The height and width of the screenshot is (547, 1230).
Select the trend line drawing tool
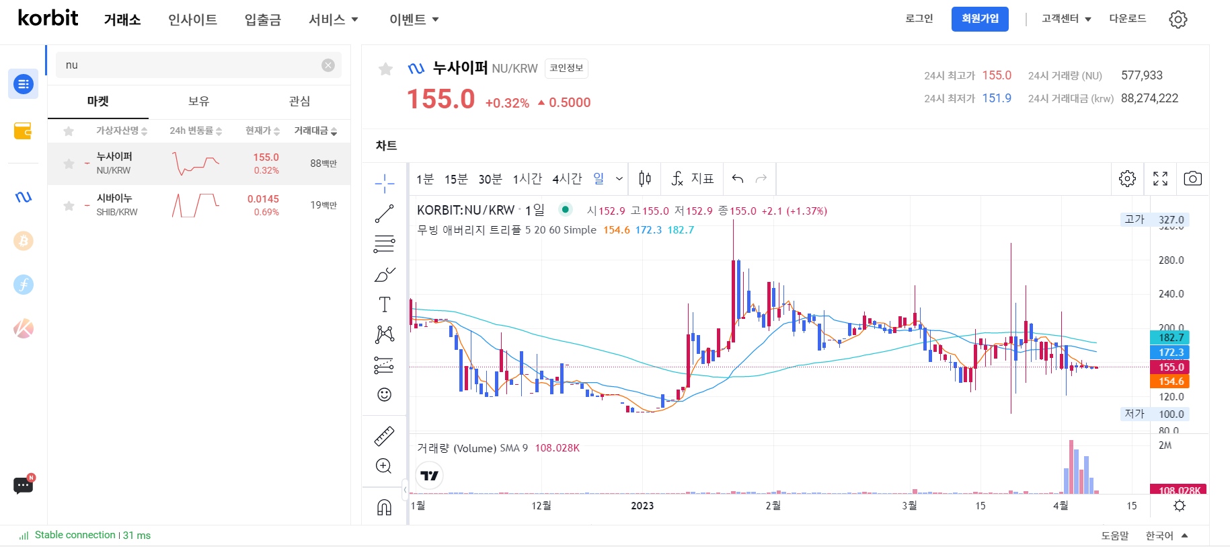pyautogui.click(x=384, y=214)
